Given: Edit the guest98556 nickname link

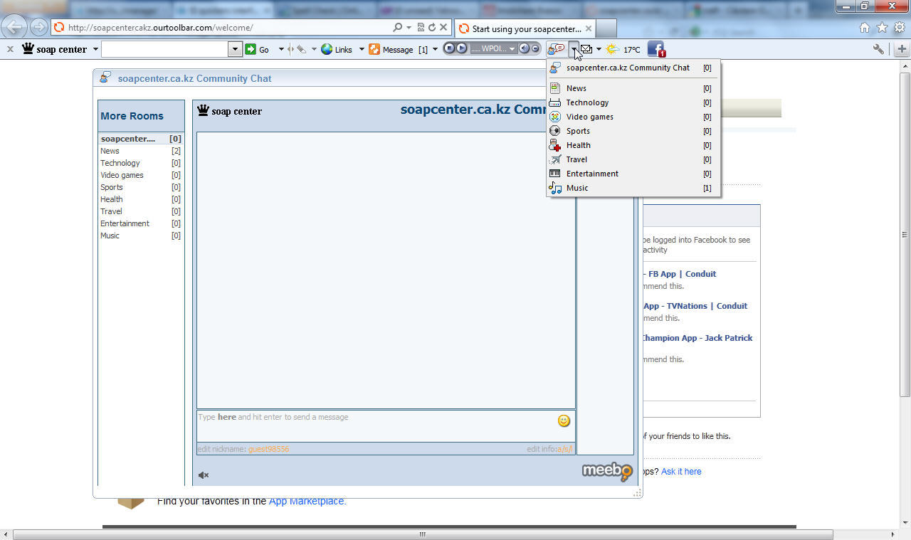Looking at the screenshot, I should tap(268, 449).
